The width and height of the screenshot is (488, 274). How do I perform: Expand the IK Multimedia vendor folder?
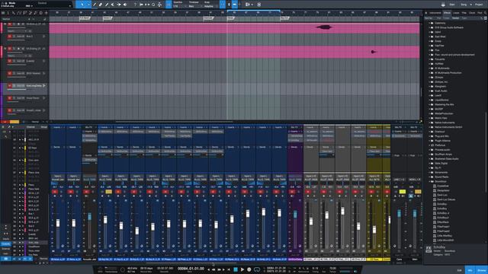click(429, 68)
